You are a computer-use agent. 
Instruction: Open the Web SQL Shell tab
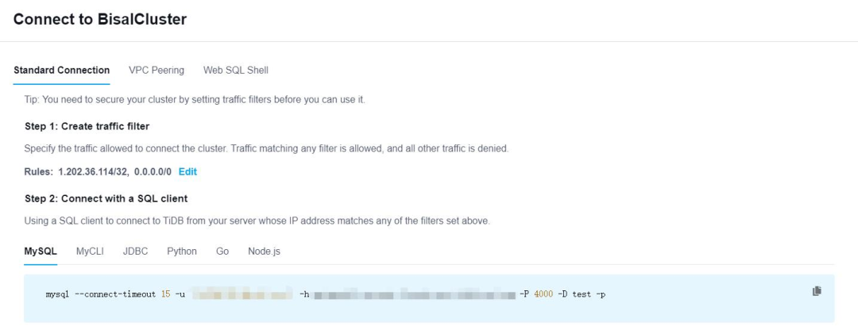[236, 71]
